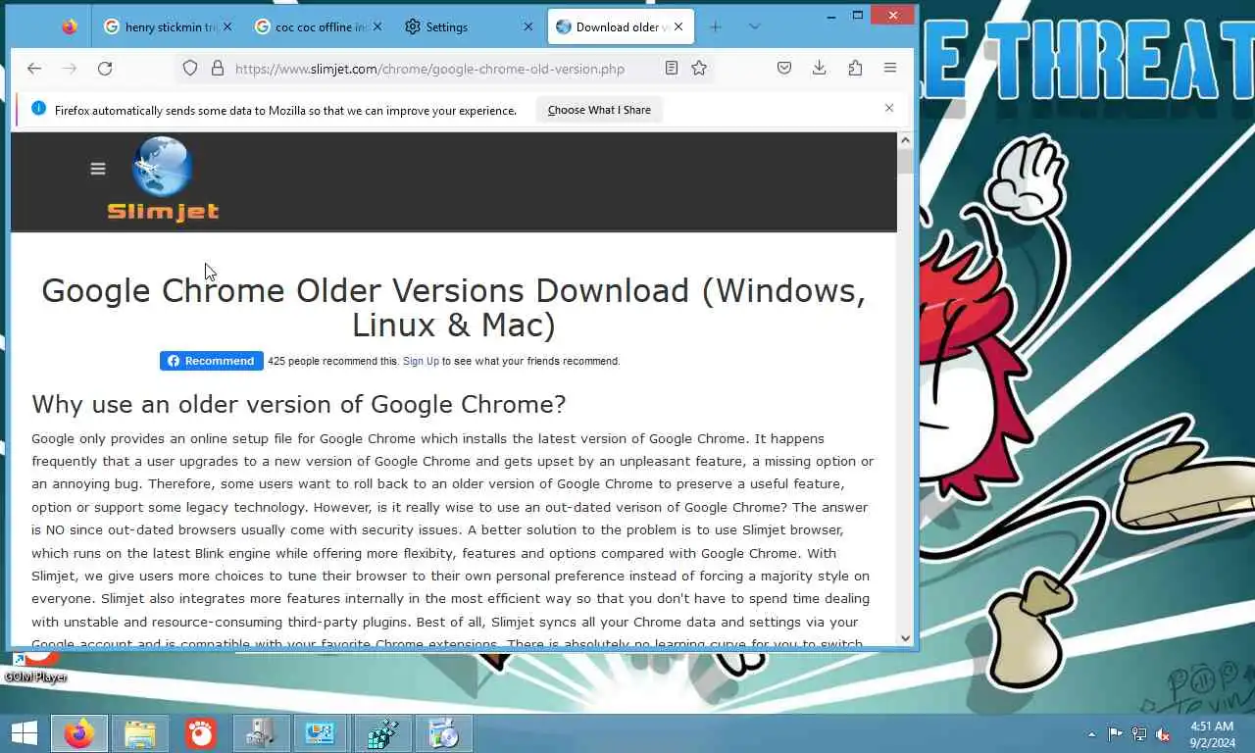This screenshot has width=1255, height=753.
Task: Click the notification info icon
Action: pyautogui.click(x=38, y=108)
